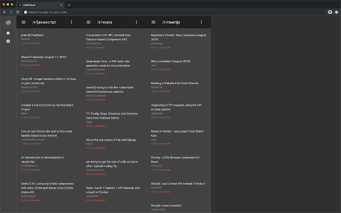The width and height of the screenshot is (341, 213).
Task: Open settings gear in sidebar
Action: [x=8, y=41]
